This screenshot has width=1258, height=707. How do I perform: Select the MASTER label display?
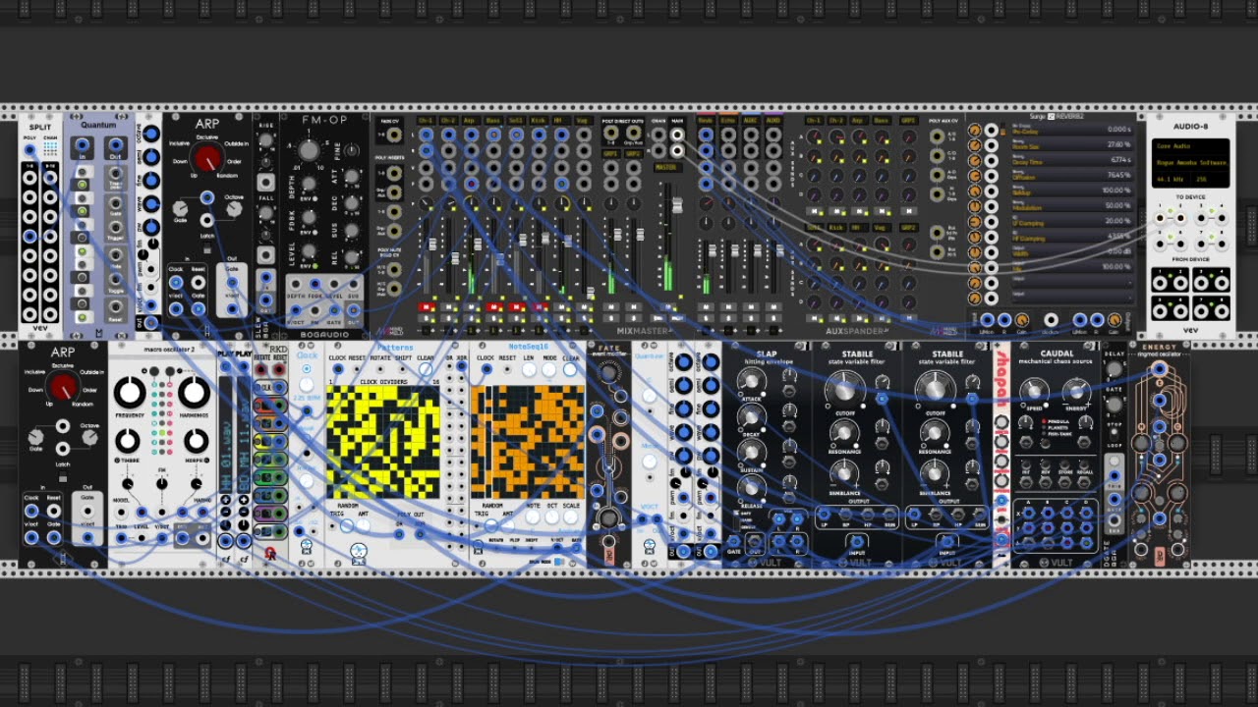668,167
